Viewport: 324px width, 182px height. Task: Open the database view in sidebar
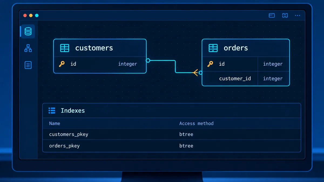click(28, 32)
